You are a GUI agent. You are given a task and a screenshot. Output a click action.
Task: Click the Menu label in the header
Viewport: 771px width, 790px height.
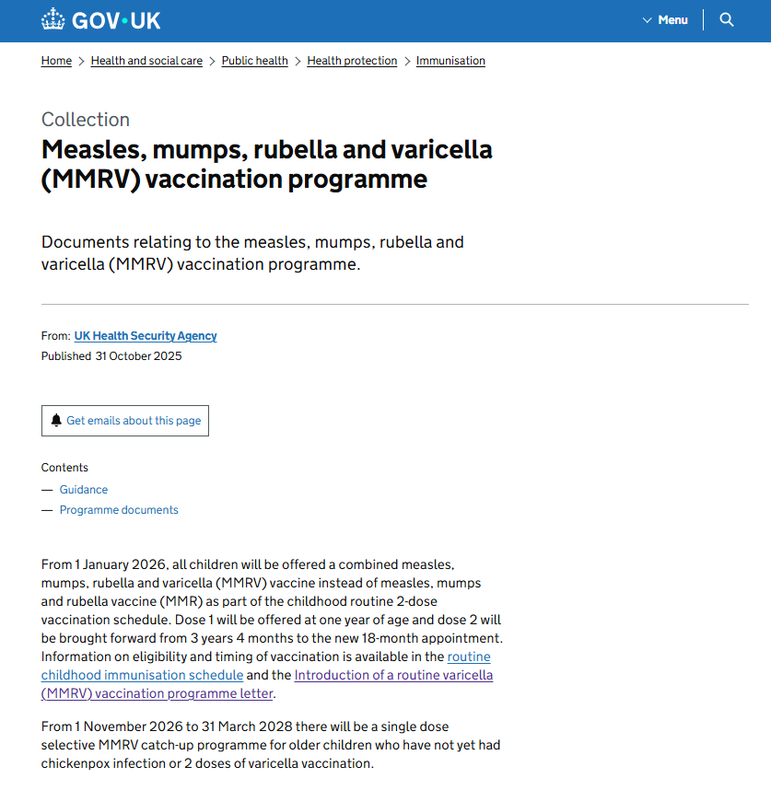[672, 20]
